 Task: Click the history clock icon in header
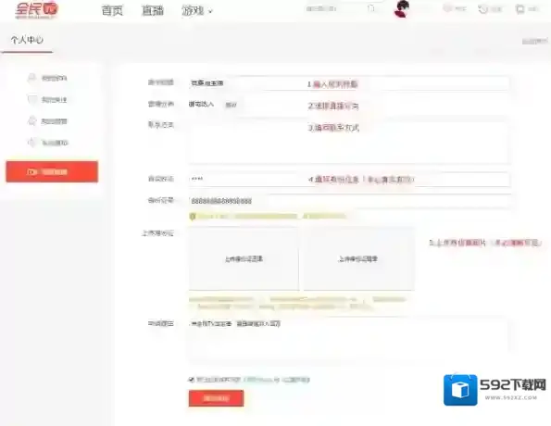[482, 9]
